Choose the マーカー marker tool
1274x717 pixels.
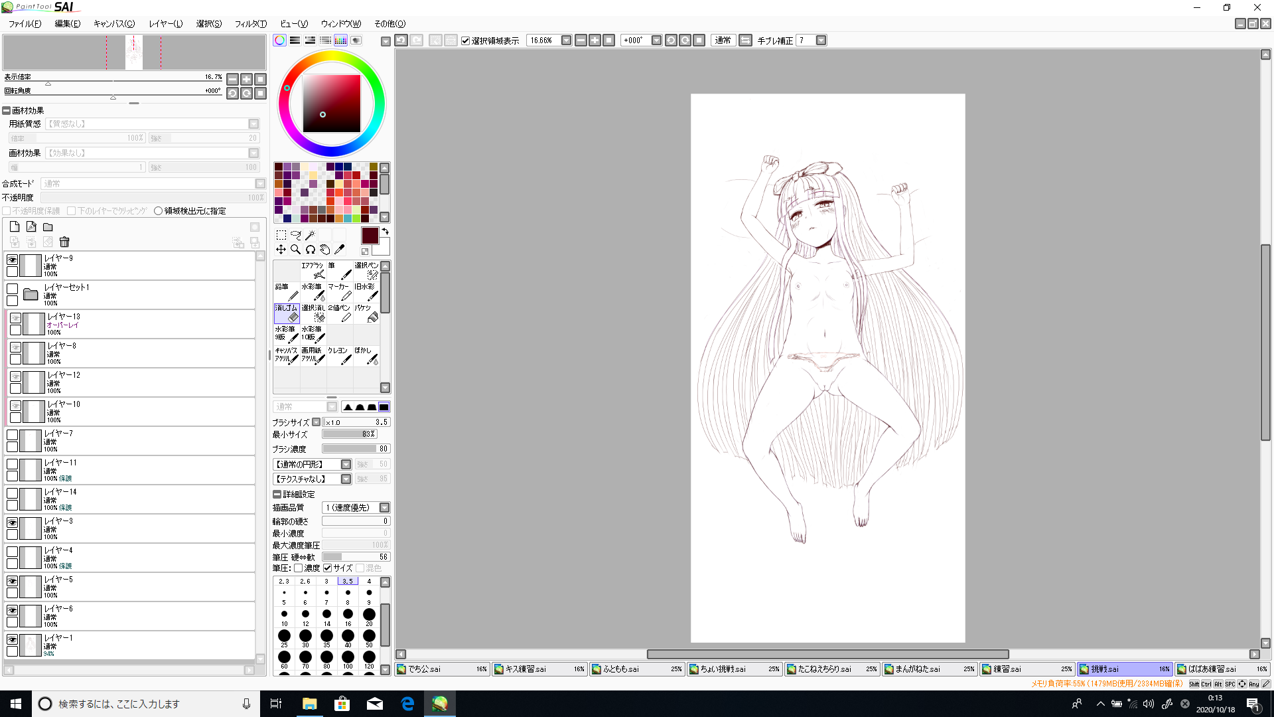coord(340,292)
